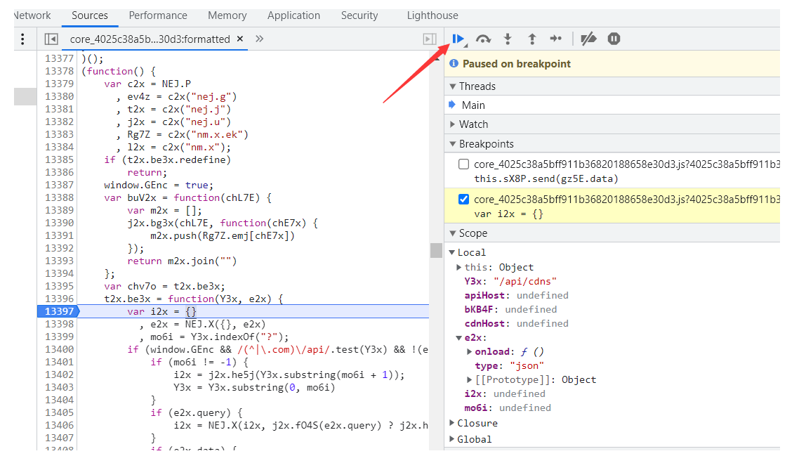Image resolution: width=806 pixels, height=456 pixels.
Task: Enable the this.sX8P.send breakpoint checkbox
Action: (463, 164)
